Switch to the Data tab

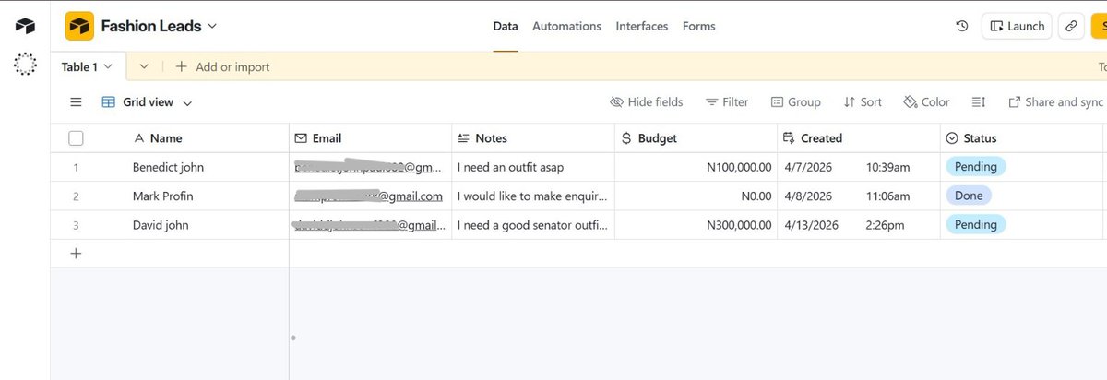coord(506,26)
